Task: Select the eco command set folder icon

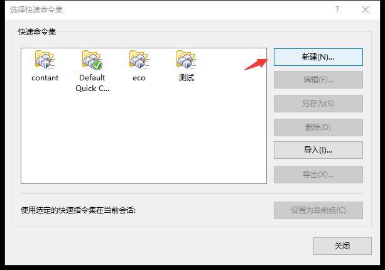Action: point(139,60)
